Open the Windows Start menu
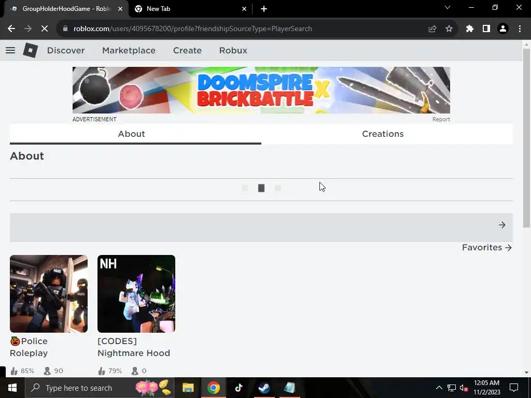Image resolution: width=531 pixels, height=398 pixels. 12,388
